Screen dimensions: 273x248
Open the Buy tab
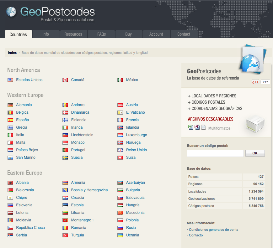pyautogui.click(x=129, y=34)
